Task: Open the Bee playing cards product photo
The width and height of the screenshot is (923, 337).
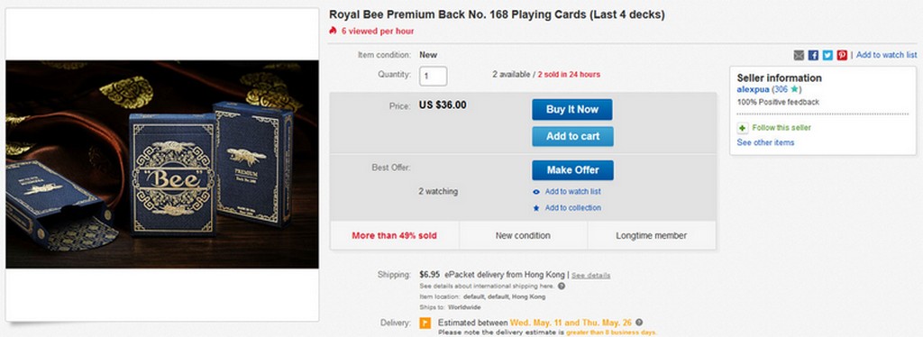Action: [x=162, y=164]
